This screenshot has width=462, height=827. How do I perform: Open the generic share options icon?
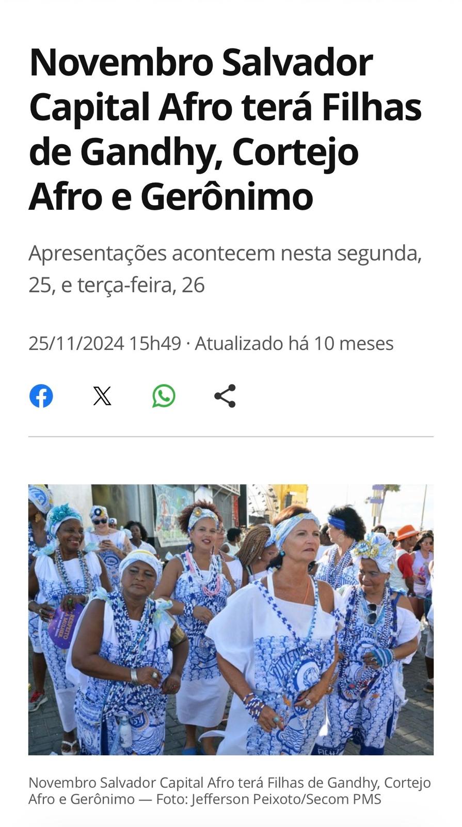click(225, 396)
